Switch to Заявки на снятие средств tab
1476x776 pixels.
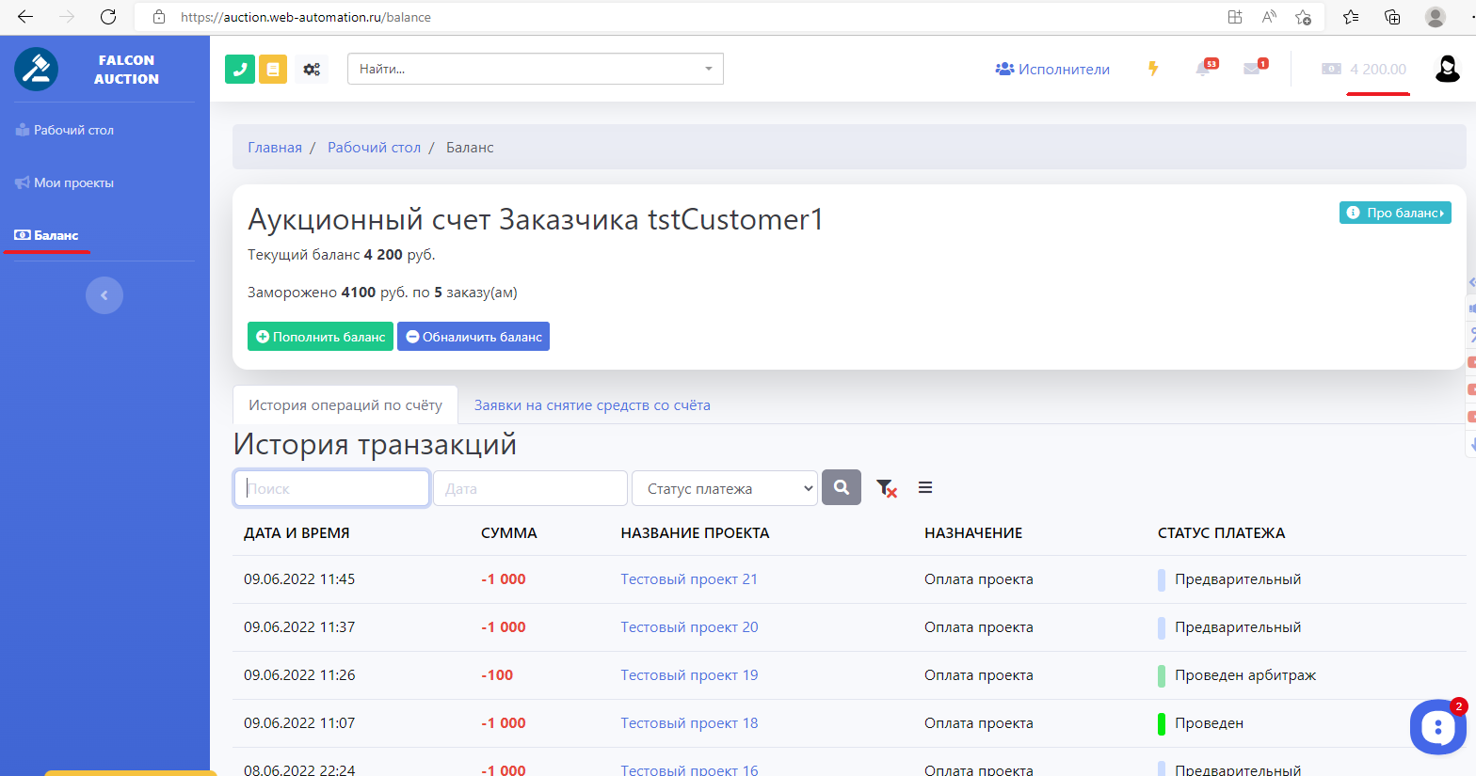[592, 405]
